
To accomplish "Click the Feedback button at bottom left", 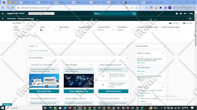I will [7, 104].
